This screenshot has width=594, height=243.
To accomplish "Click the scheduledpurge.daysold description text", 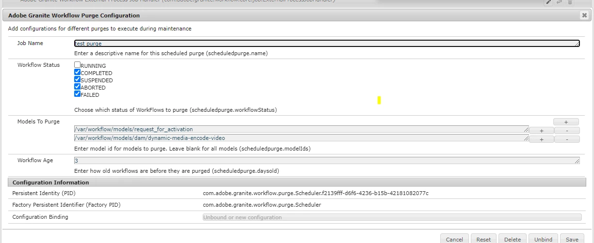I will point(177,171).
